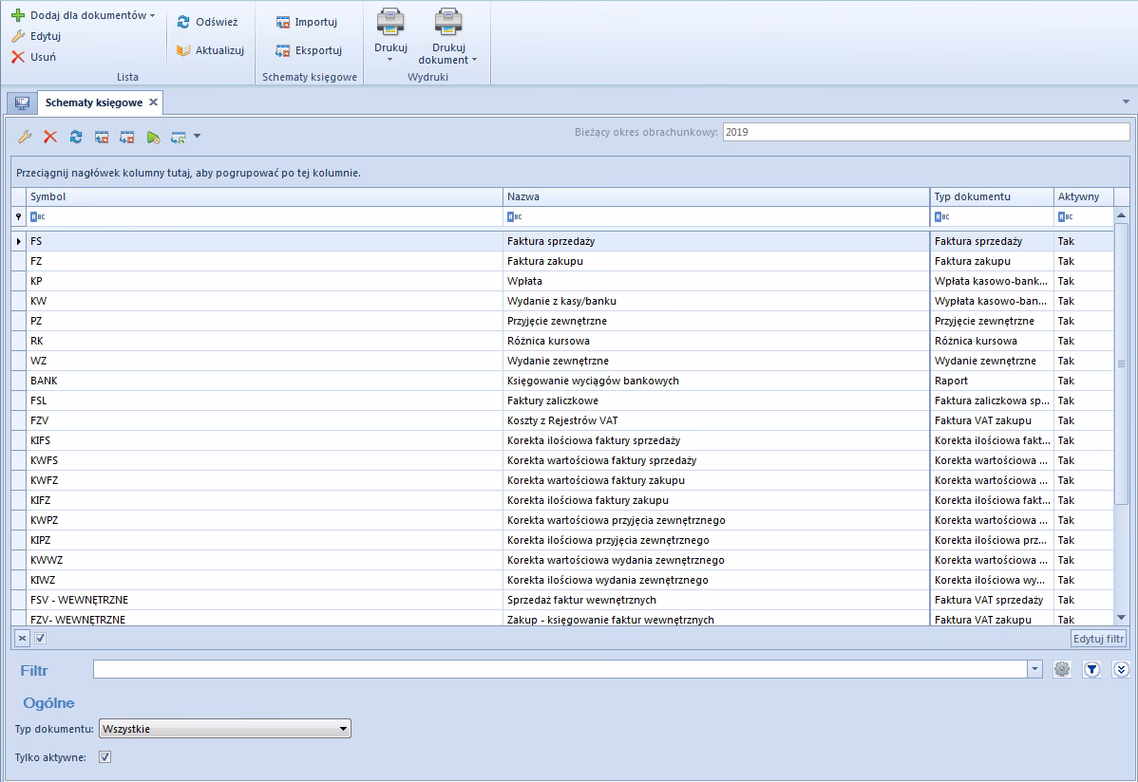Screen dimensions: 1138x782
Task: Click the Aktualizuj book icon
Action: (x=183, y=50)
